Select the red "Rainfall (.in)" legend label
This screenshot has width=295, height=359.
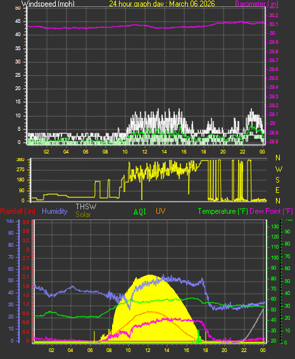click(x=18, y=211)
